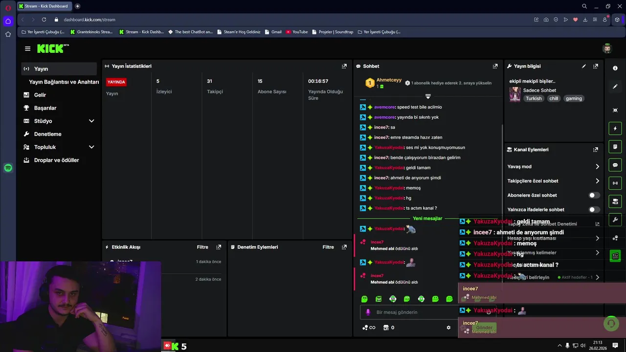Open the wrench icon in right sidebar
Image resolution: width=626 pixels, height=352 pixels.
pos(615,220)
